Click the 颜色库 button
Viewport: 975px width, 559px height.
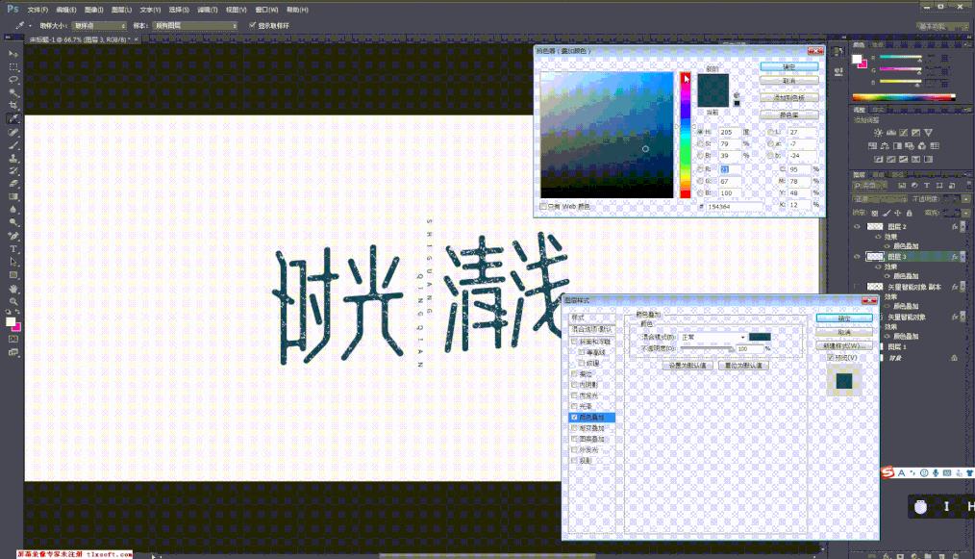(x=789, y=115)
